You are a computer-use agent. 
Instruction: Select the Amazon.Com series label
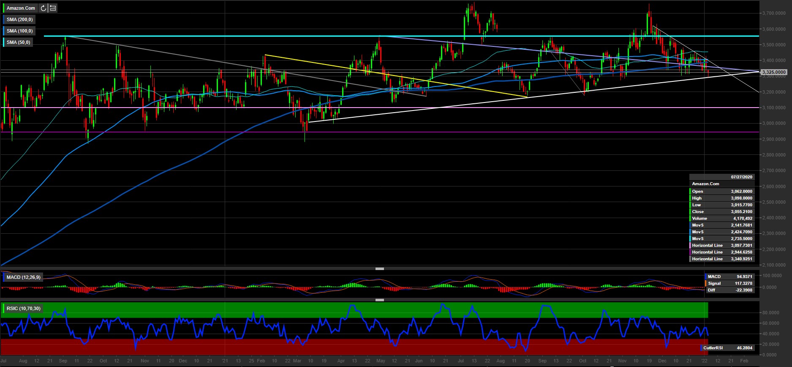21,8
